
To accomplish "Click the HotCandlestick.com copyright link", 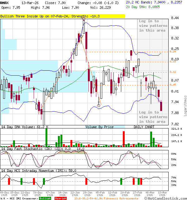I will (x=166, y=198).
